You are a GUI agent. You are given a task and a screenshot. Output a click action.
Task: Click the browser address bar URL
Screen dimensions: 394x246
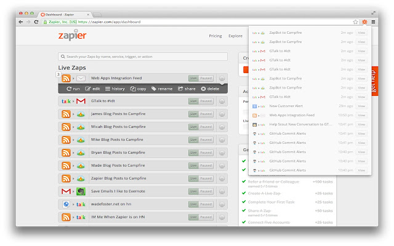109,22
